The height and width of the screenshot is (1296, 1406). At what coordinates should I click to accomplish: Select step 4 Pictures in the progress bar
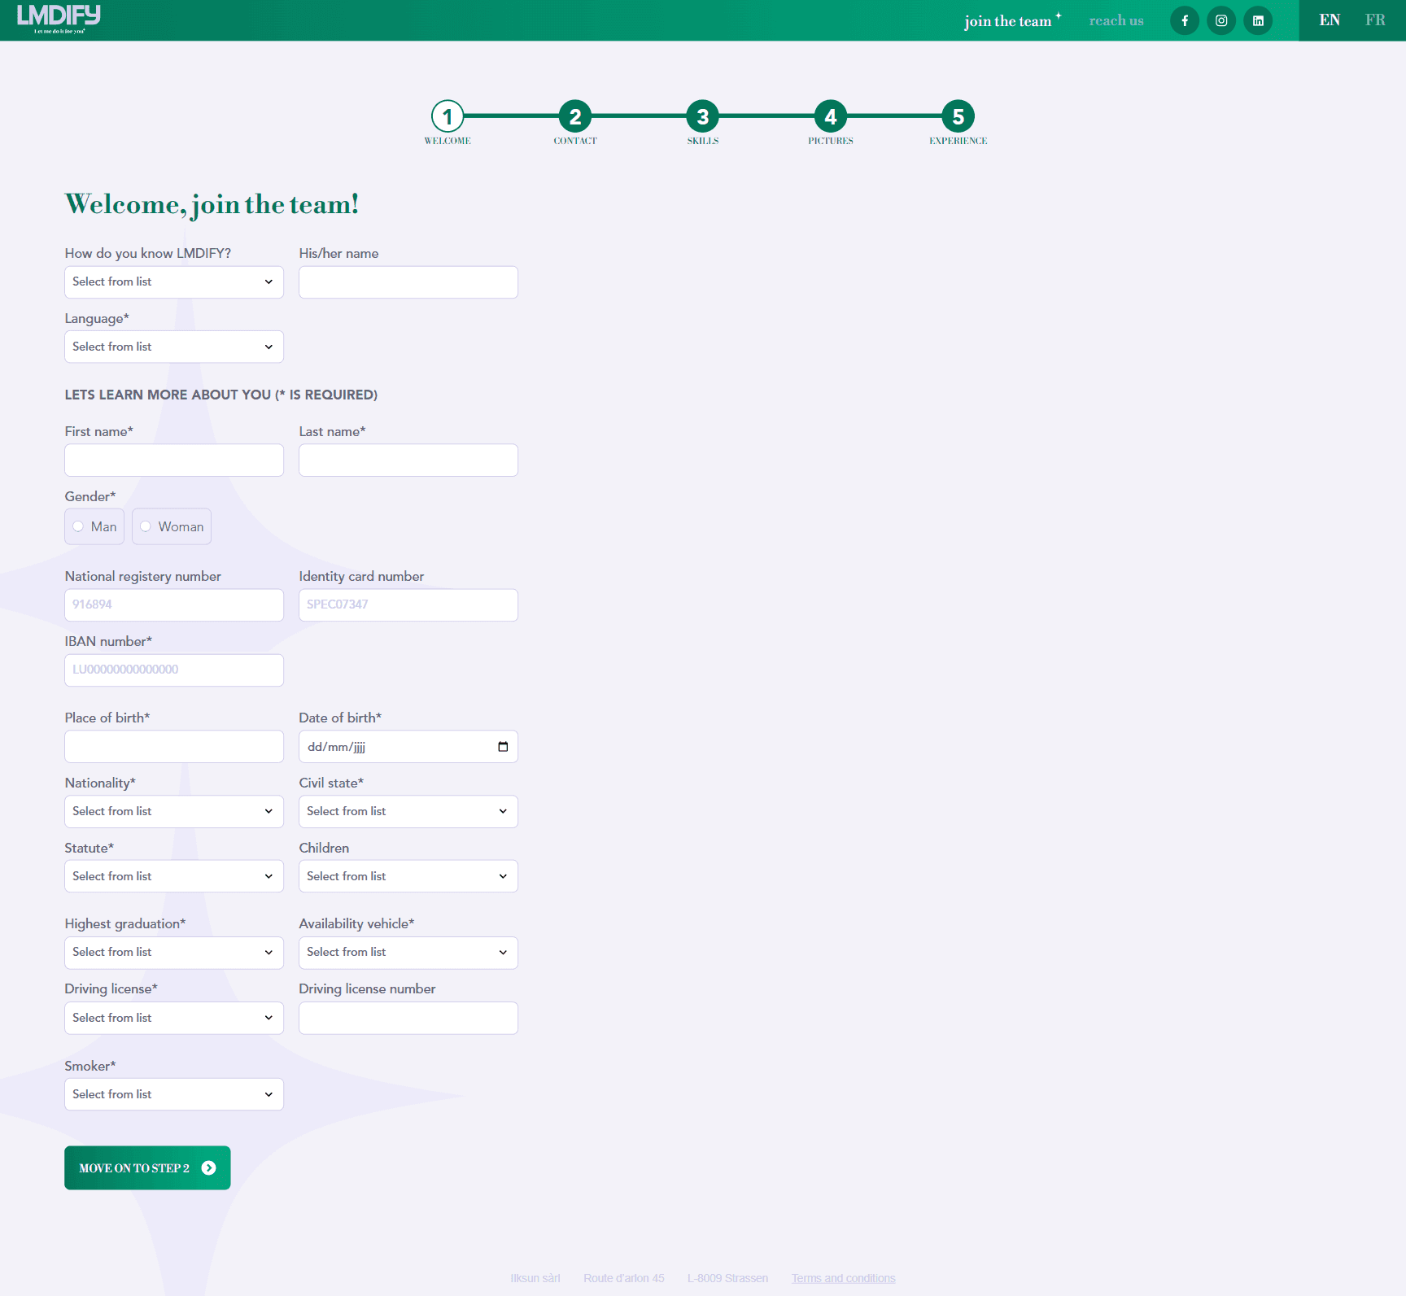[830, 116]
